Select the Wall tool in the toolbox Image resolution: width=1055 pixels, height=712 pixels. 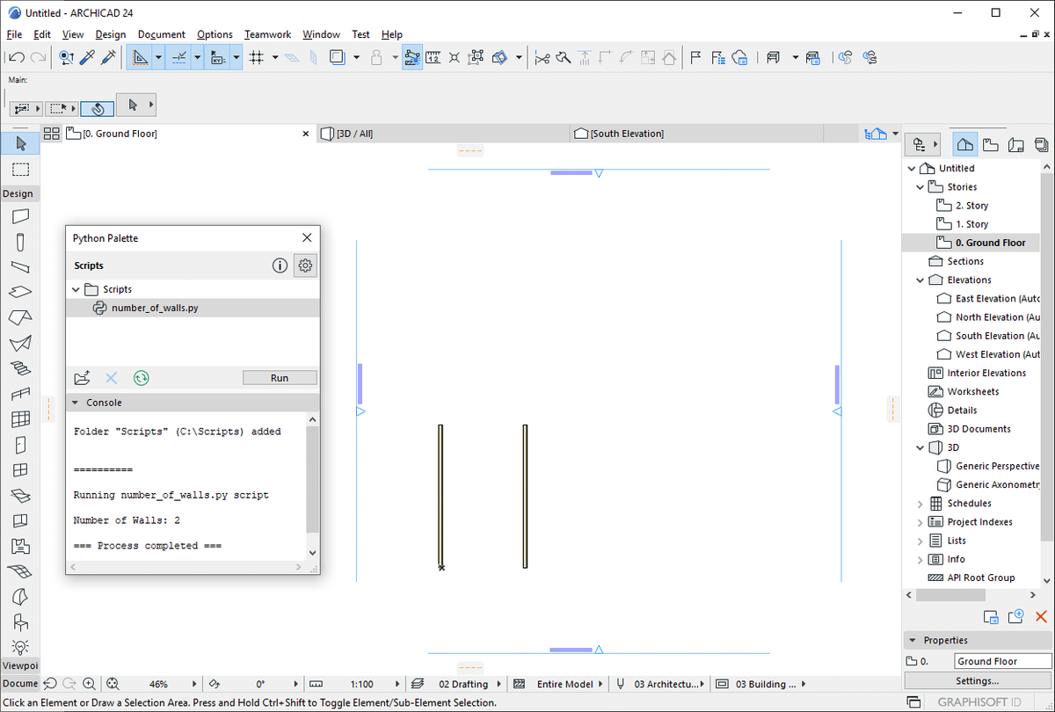(x=20, y=215)
